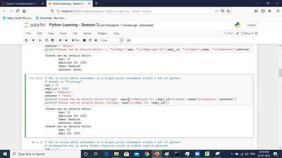
Task: Click the notebook vertical scrollbar thumb
Action: pos(280,73)
